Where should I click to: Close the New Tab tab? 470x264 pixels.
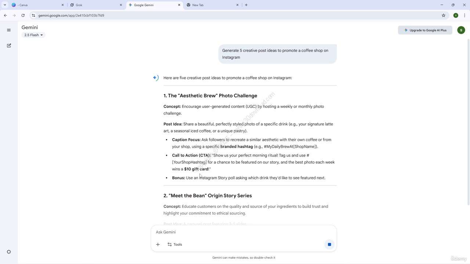coord(237,5)
